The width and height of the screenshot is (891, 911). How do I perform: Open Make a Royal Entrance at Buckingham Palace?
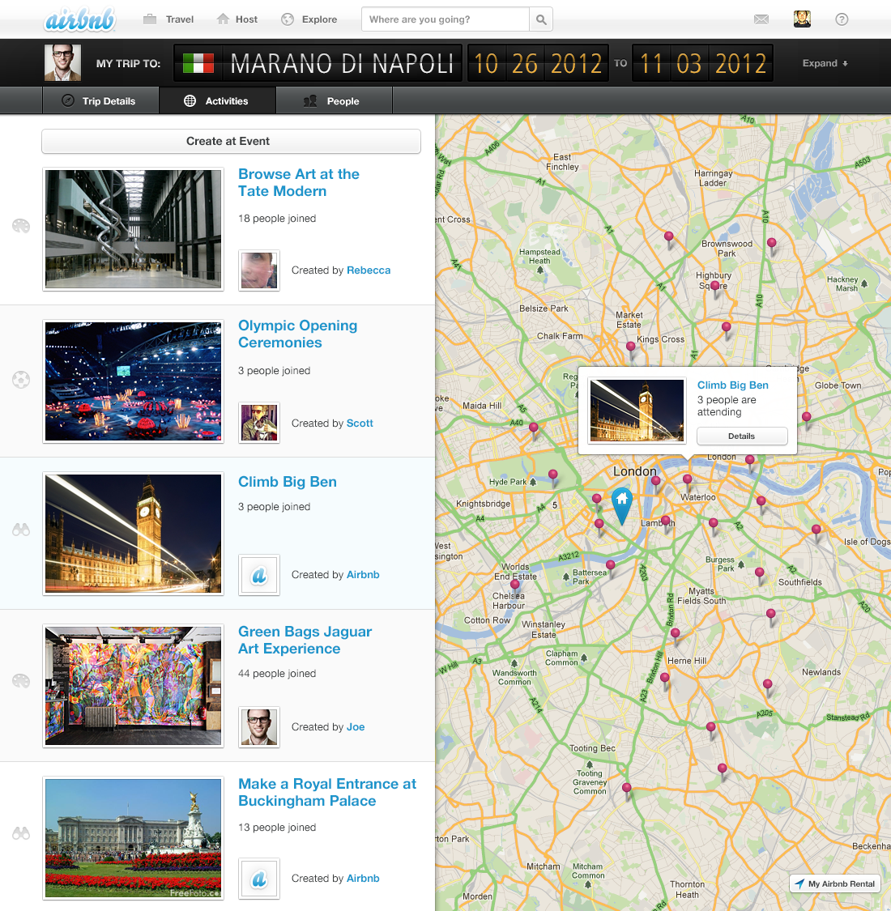click(327, 792)
